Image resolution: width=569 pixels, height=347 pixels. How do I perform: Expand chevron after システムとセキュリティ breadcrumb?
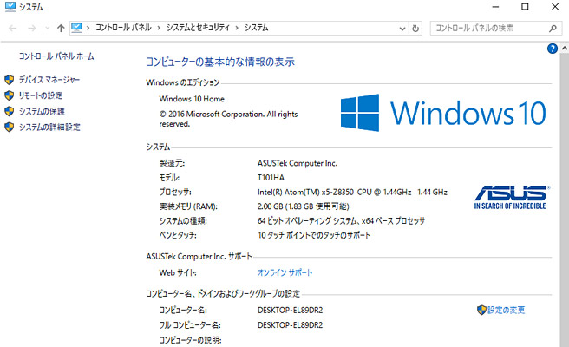coord(237,28)
